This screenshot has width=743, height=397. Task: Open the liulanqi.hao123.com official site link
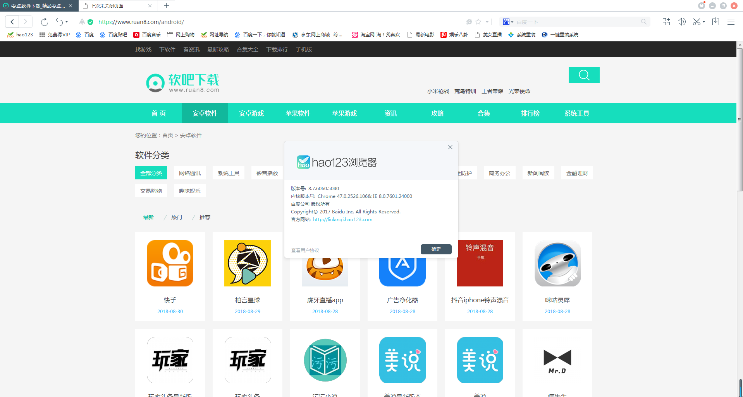[x=343, y=219]
